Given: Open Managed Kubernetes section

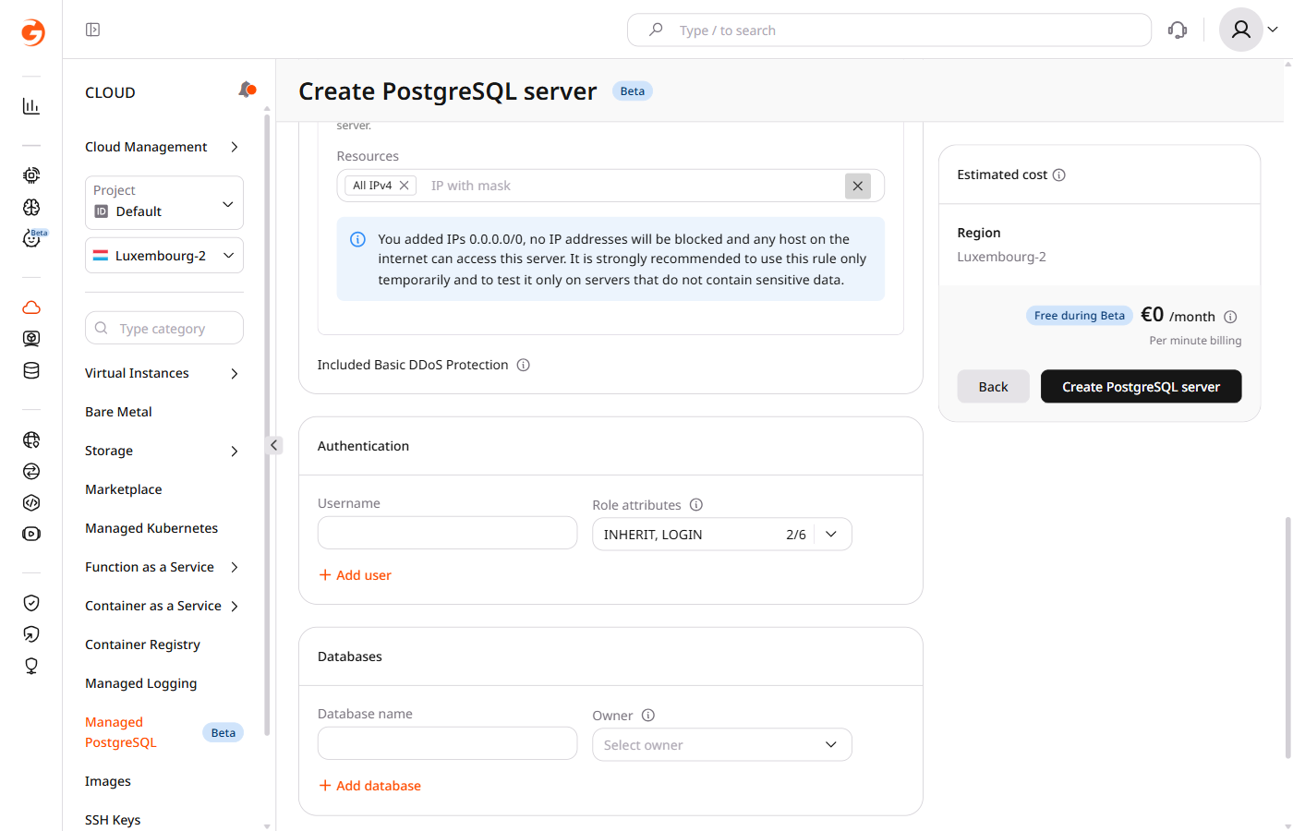Looking at the screenshot, I should point(151,528).
